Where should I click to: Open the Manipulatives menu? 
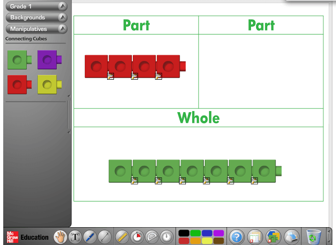[36, 29]
